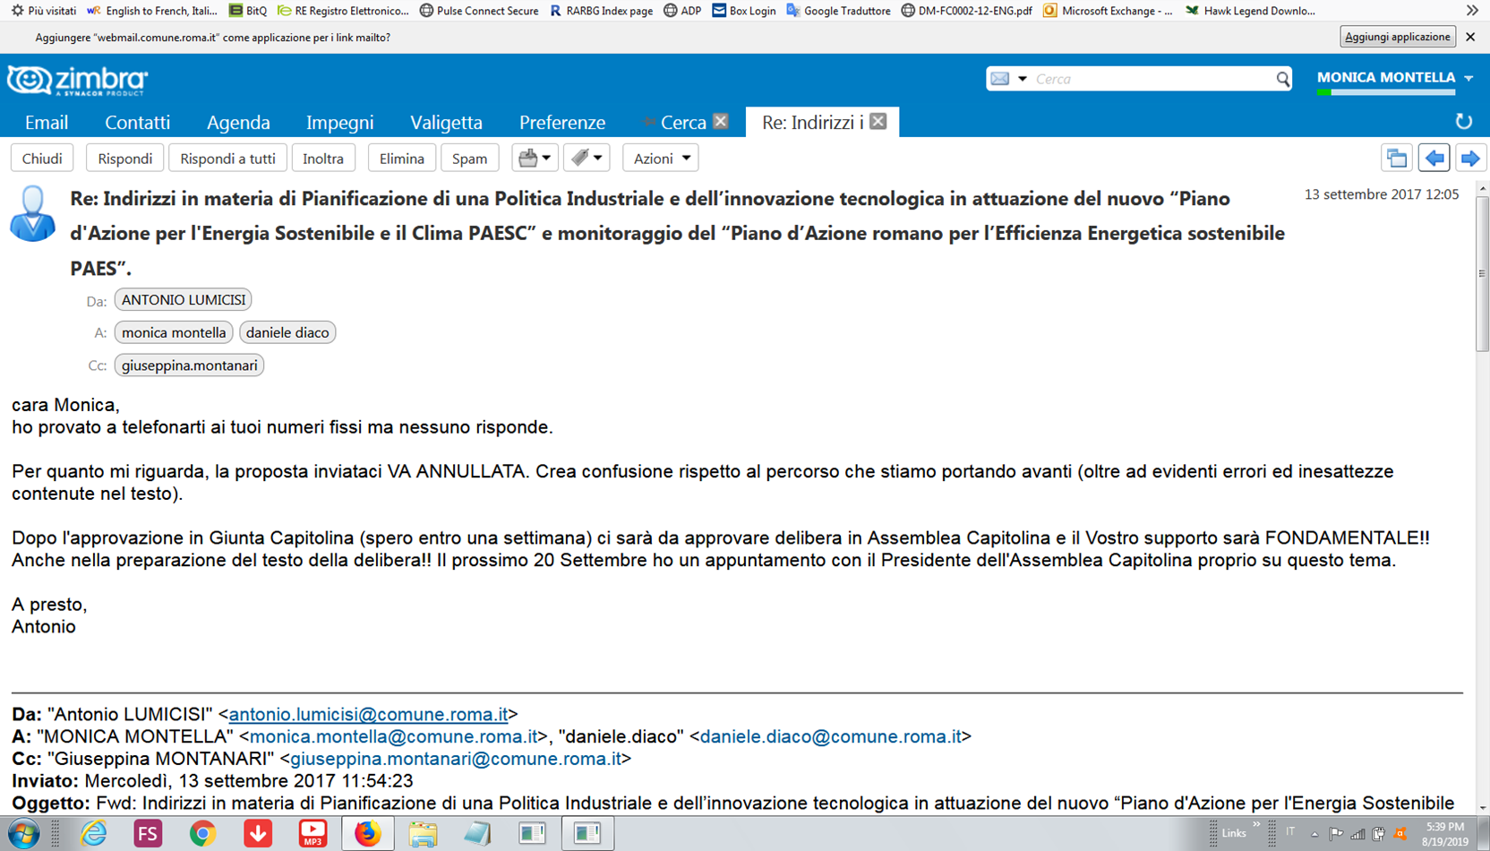Dismiss the mailto notification bar
Image resolution: width=1490 pixels, height=851 pixels.
tap(1470, 37)
